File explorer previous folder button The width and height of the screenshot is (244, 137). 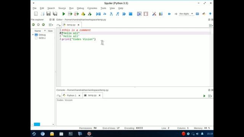(33, 25)
